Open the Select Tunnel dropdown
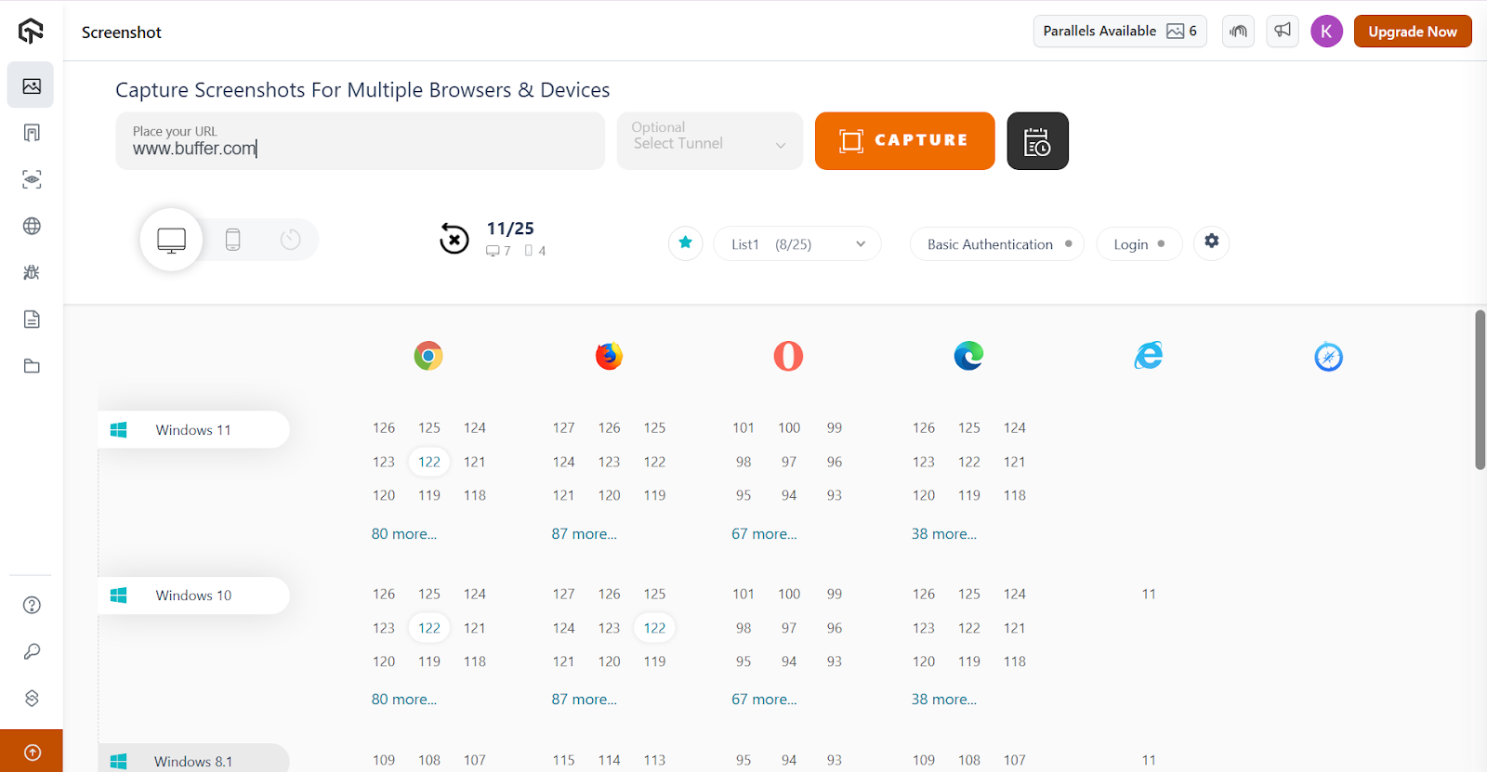 point(709,141)
